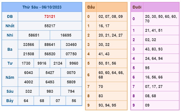Viewport: 181px width, 112px height.
Task: Click the Năm row label
Action: tap(10, 77)
